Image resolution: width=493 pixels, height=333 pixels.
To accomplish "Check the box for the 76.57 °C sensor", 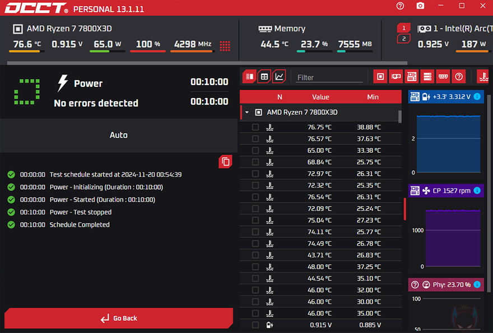I will 255,139.
